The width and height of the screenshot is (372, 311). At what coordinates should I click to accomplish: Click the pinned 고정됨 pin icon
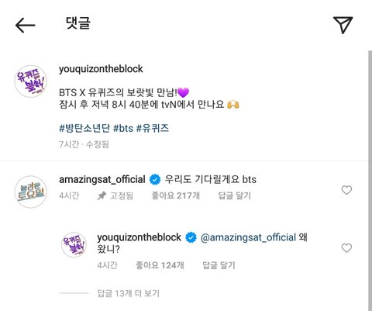[102, 195]
